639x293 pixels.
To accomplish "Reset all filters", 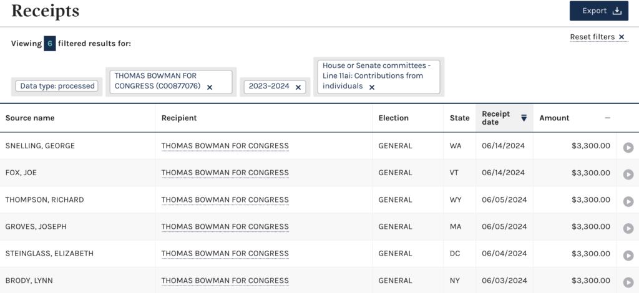I will pyautogui.click(x=597, y=37).
